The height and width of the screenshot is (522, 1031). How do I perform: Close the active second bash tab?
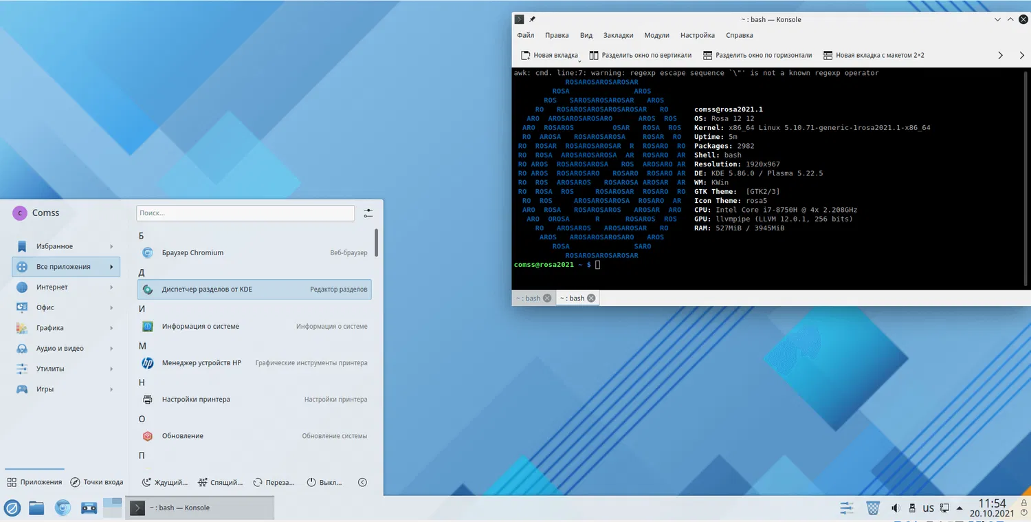click(590, 298)
